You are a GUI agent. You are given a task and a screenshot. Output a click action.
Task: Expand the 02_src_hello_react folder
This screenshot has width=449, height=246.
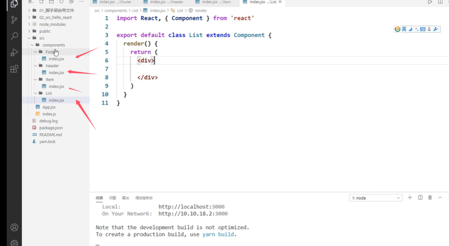coord(55,17)
